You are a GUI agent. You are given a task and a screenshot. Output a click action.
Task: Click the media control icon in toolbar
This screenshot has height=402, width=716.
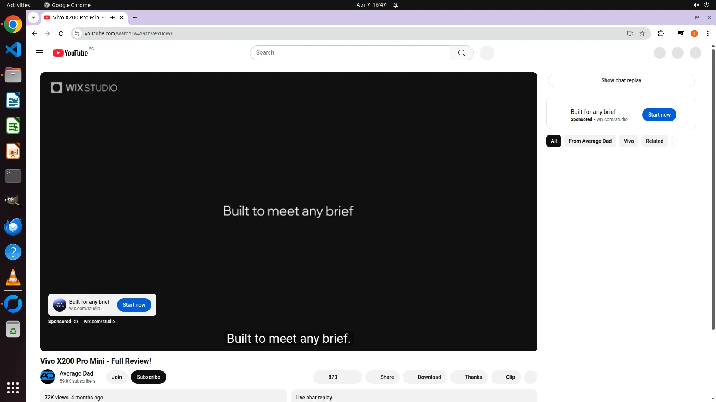pos(681,33)
